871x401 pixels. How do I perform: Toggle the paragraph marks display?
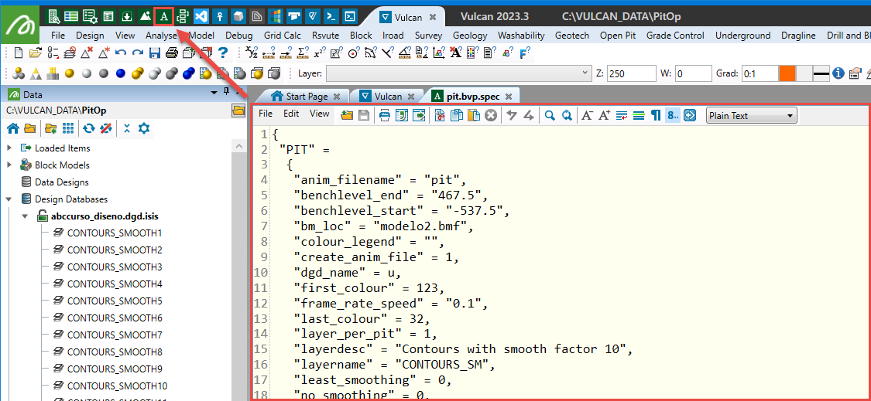[656, 115]
